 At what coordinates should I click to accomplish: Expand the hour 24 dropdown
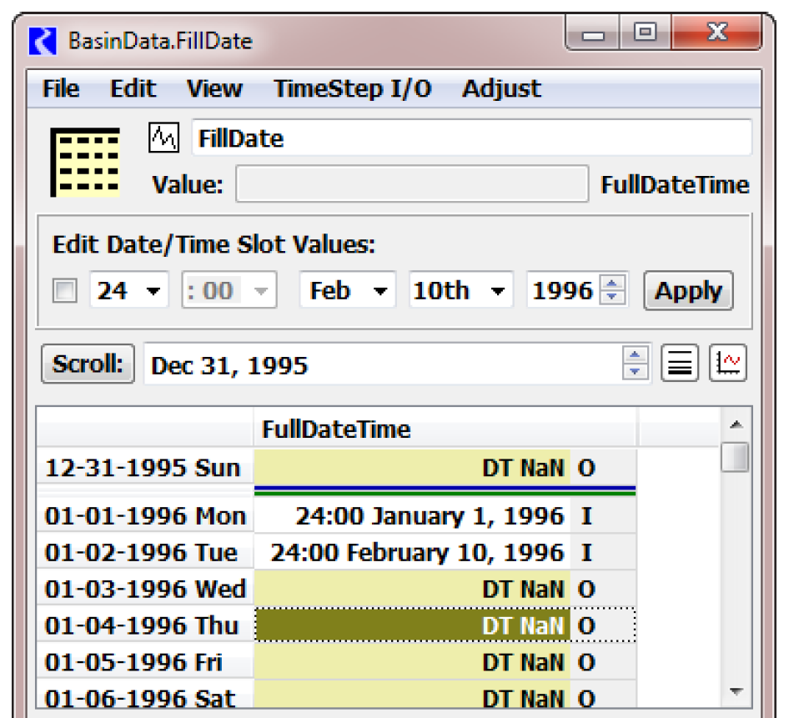point(129,291)
